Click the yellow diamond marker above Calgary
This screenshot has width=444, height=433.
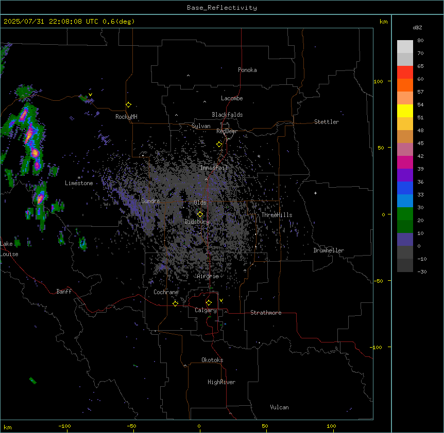click(x=209, y=303)
